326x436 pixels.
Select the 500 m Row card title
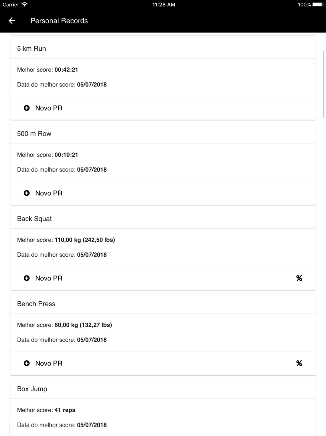34,134
